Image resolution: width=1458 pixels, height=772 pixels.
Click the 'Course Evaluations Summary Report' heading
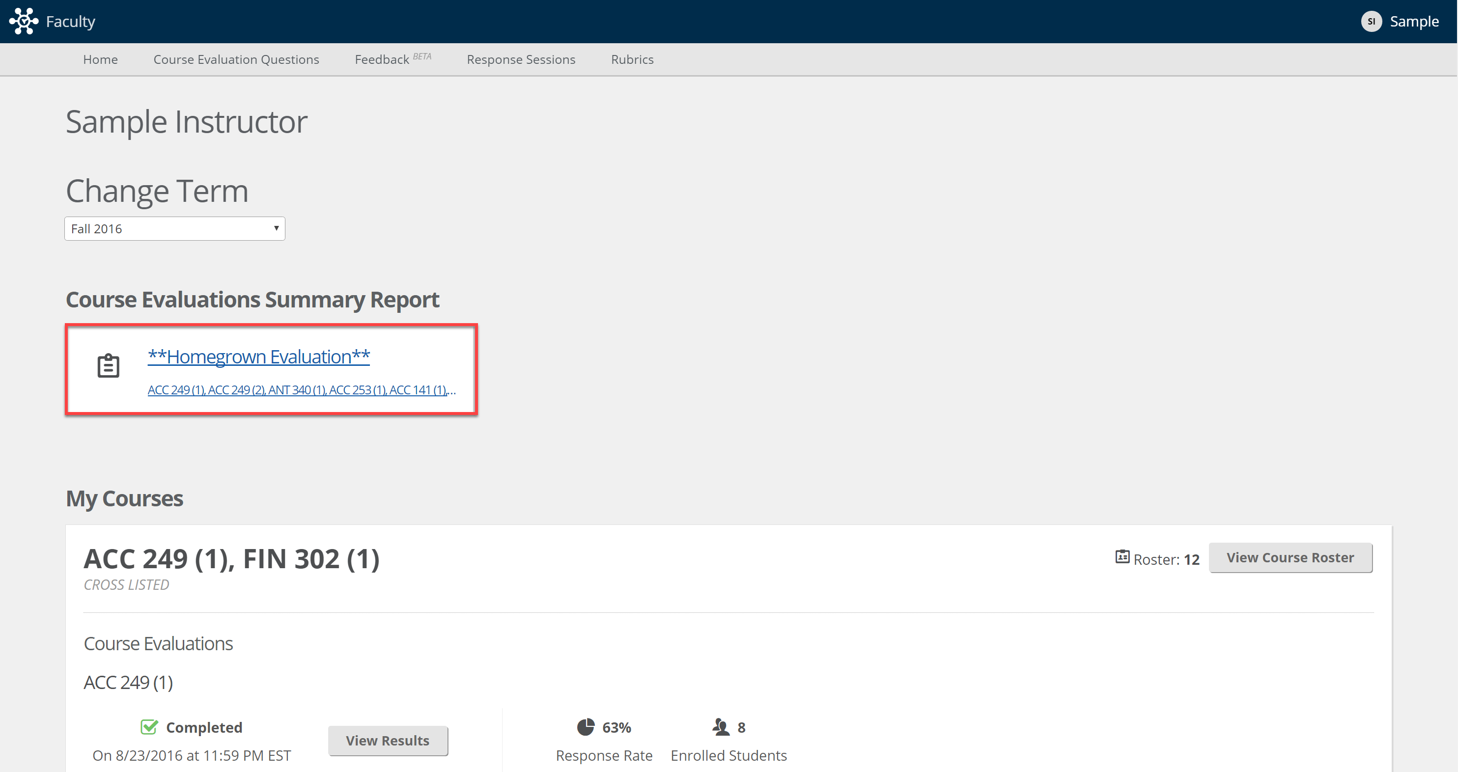point(252,300)
